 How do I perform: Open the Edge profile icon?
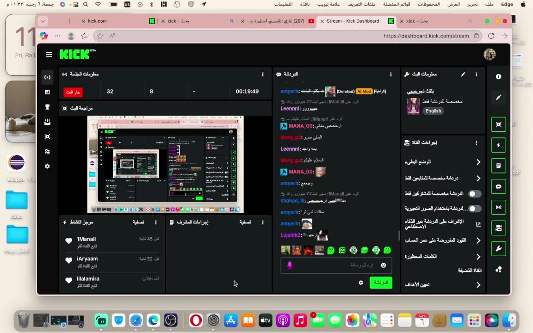click(x=71, y=36)
